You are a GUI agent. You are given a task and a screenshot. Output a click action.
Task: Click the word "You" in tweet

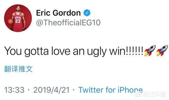13,51
